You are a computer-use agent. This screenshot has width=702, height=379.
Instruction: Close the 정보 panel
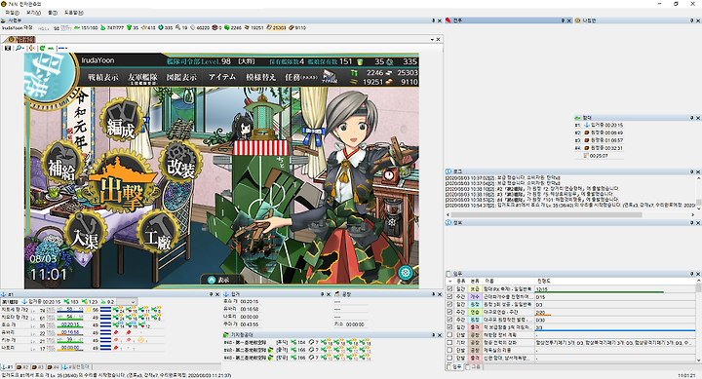click(x=698, y=223)
